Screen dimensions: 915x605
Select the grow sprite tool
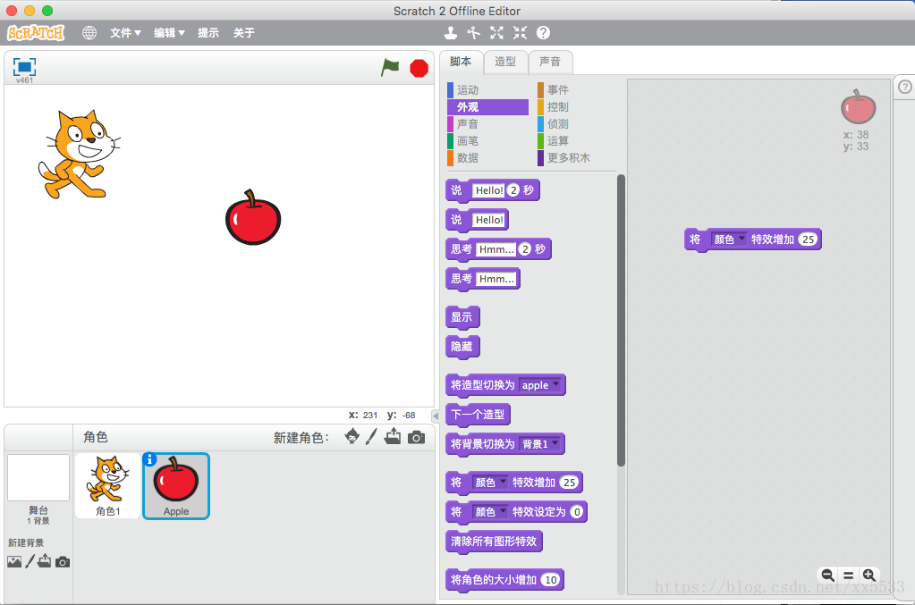496,33
